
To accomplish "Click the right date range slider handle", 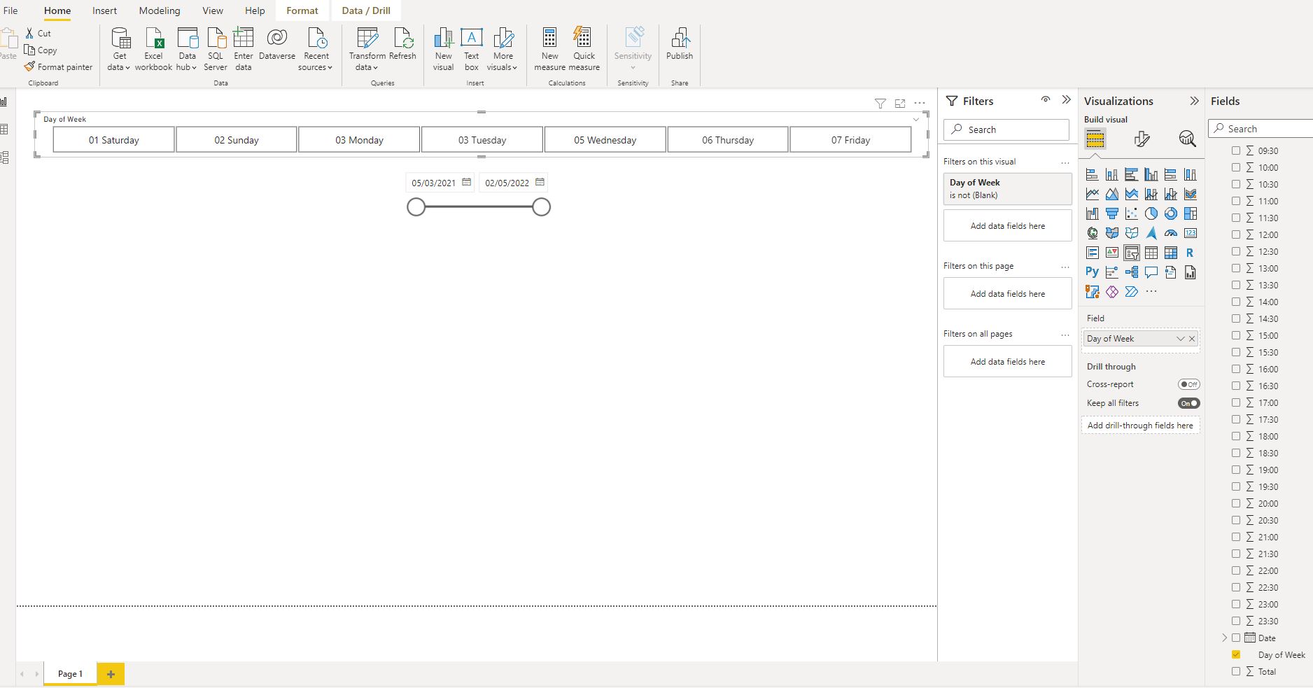I will coord(541,207).
